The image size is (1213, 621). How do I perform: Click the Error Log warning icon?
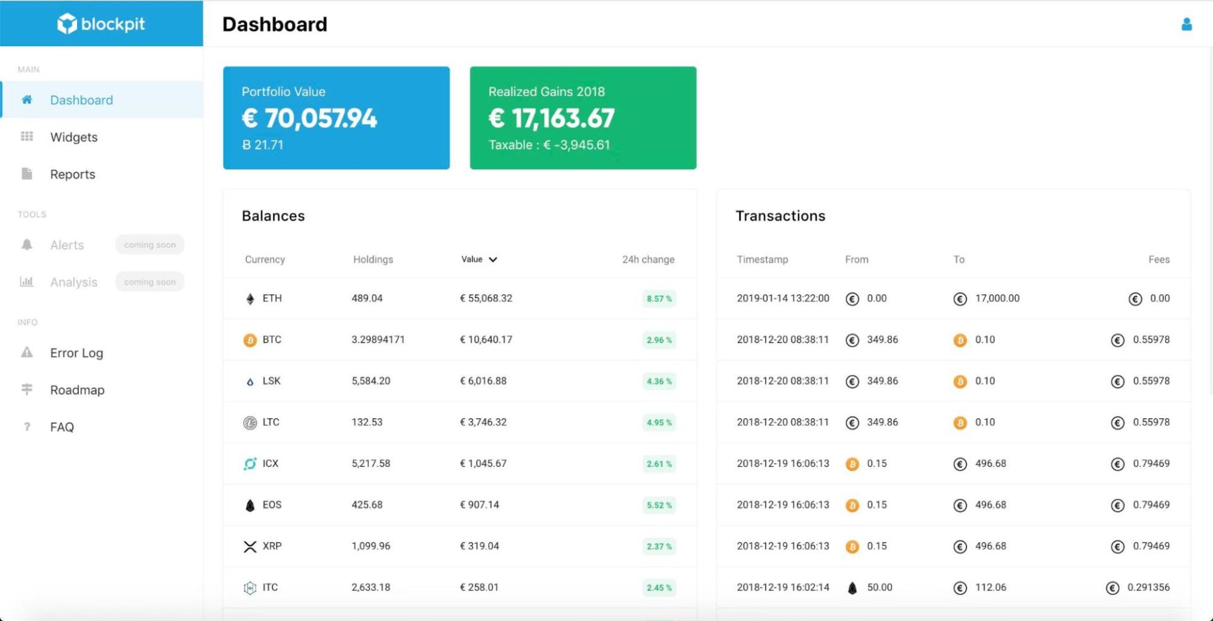point(27,353)
